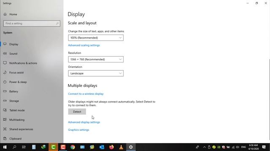This screenshot has width=270, height=151.
Task: Click the NVIDIA tray icon
Action: point(219,147)
